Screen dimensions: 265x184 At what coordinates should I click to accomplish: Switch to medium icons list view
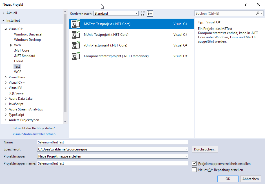(150, 14)
